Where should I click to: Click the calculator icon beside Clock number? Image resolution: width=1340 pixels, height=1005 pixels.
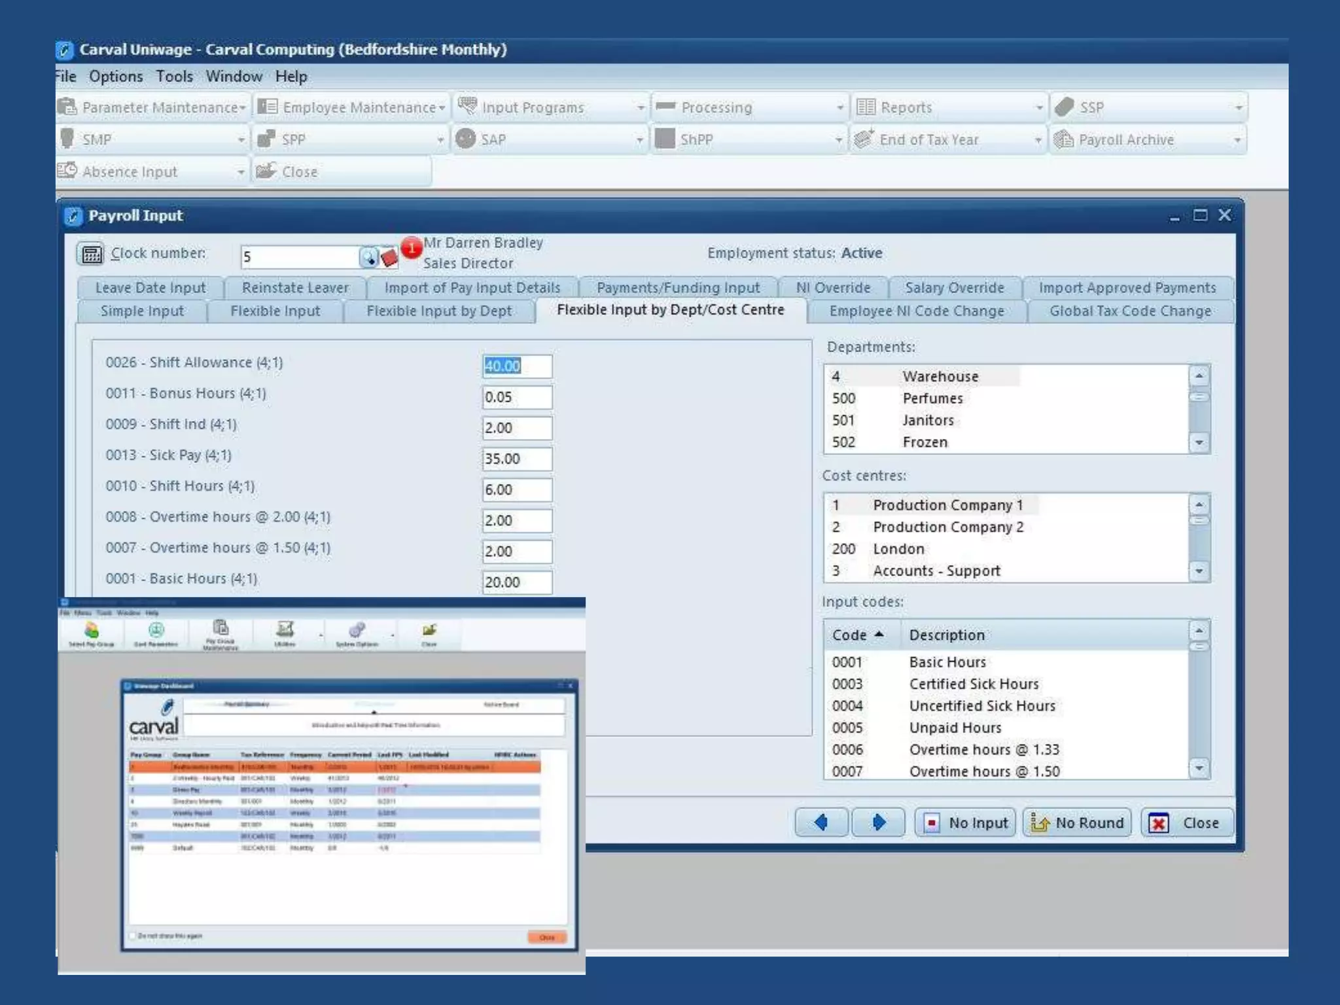pyautogui.click(x=91, y=254)
